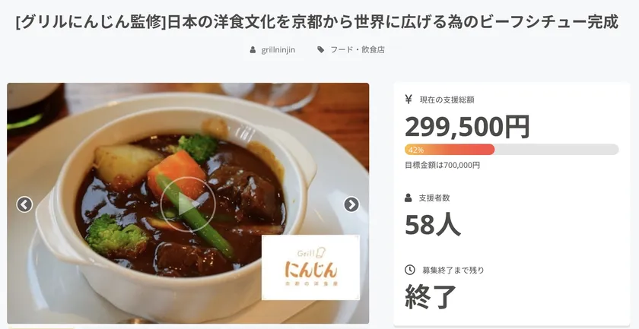Click the supporter person icon by 支援者数

tap(409, 198)
